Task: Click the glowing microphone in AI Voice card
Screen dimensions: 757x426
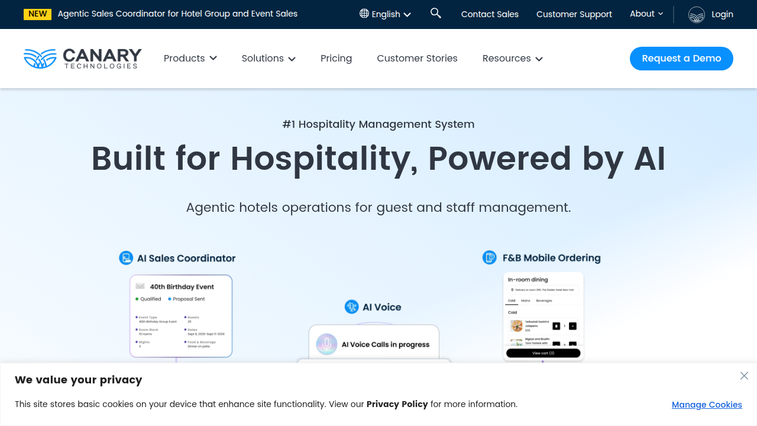Action: click(x=326, y=344)
